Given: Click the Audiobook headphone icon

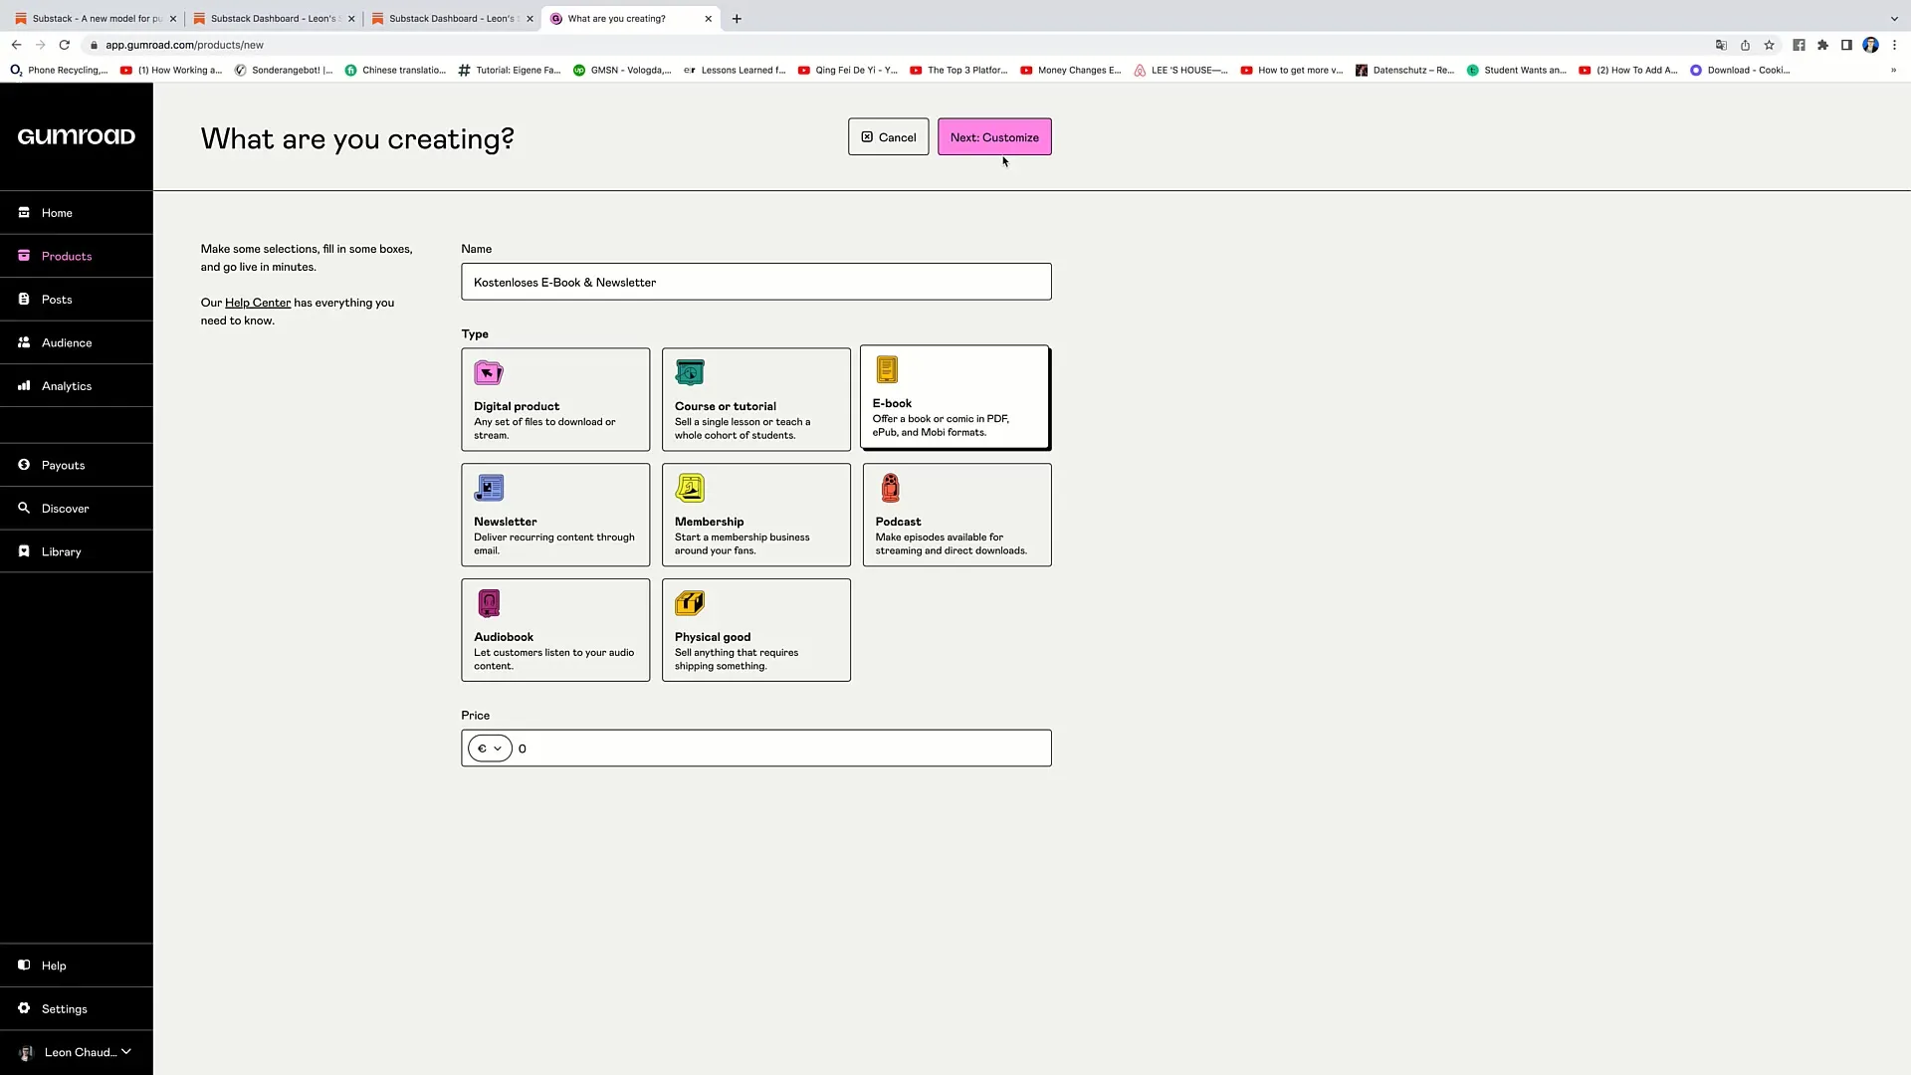Looking at the screenshot, I should [489, 603].
